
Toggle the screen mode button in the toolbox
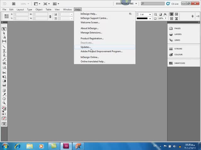point(4,124)
